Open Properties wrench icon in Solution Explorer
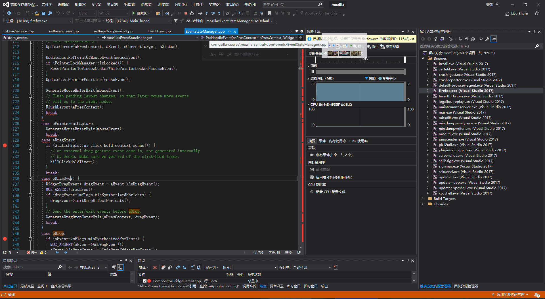 coord(487,39)
